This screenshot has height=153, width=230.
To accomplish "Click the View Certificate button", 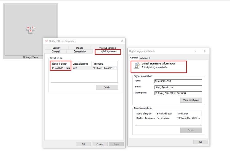I will [x=191, y=100].
